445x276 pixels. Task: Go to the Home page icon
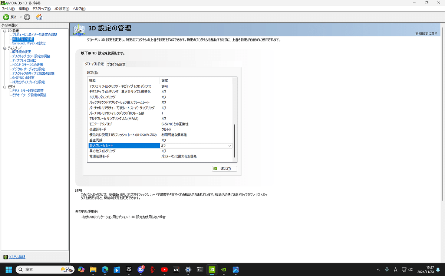tap(39, 17)
